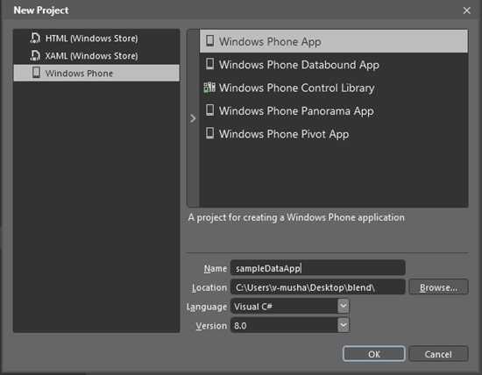Open Browse... to pick a location
This screenshot has width=482, height=375.
point(438,287)
